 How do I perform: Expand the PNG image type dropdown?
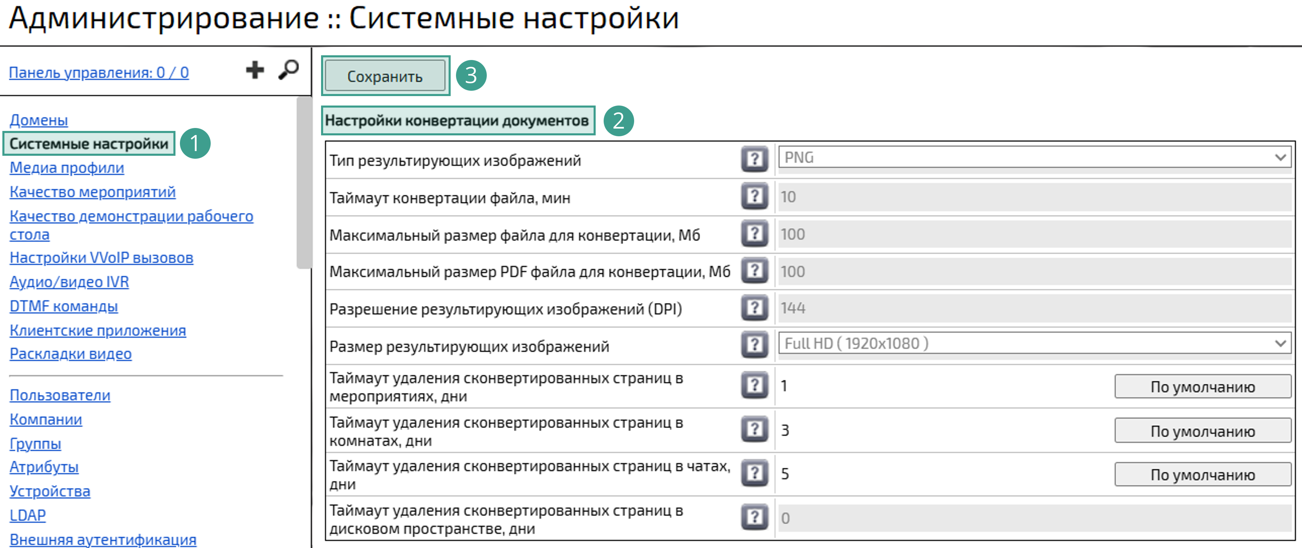click(x=1034, y=158)
